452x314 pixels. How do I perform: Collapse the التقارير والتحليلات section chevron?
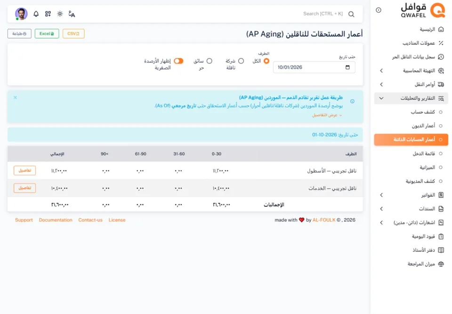pos(381,98)
